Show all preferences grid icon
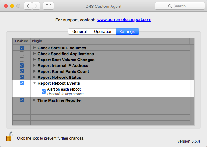This screenshot has width=207, height=147. coord(48,6)
